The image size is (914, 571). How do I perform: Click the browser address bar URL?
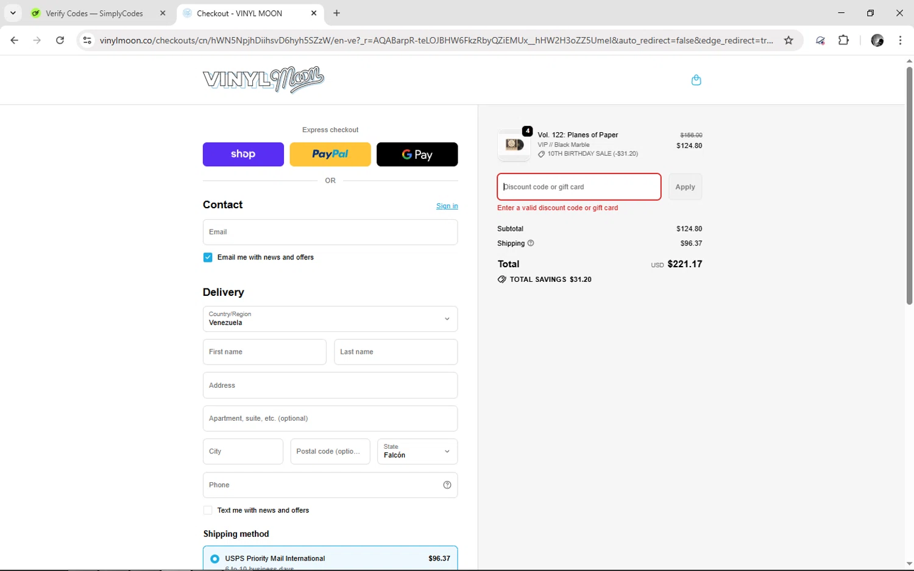click(x=436, y=40)
